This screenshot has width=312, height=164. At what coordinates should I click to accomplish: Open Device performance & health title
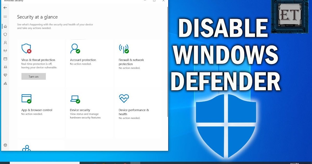click(134, 112)
